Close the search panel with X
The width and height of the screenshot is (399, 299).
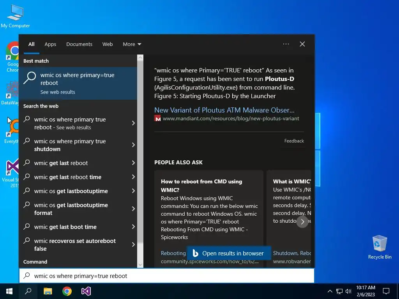[302, 44]
